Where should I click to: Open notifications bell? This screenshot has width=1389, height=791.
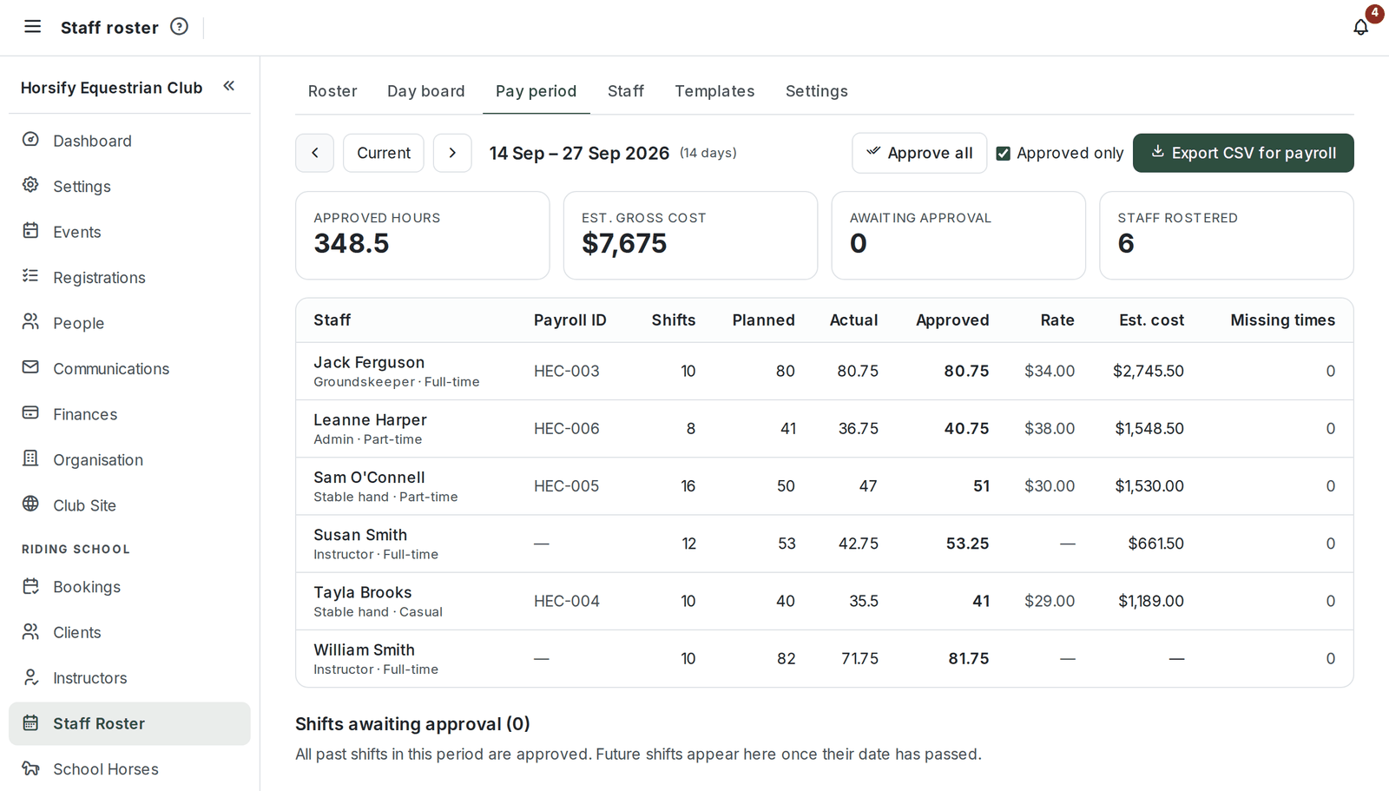(1360, 27)
